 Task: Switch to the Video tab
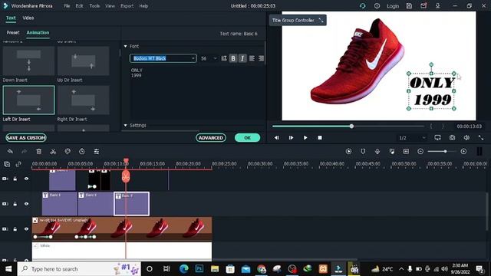pyautogui.click(x=28, y=18)
